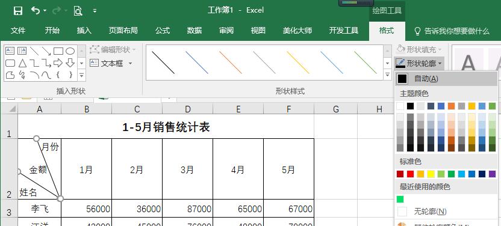Viewport: 501px width, 226px height.
Task: Select the left brace shape
Action: click(58, 75)
